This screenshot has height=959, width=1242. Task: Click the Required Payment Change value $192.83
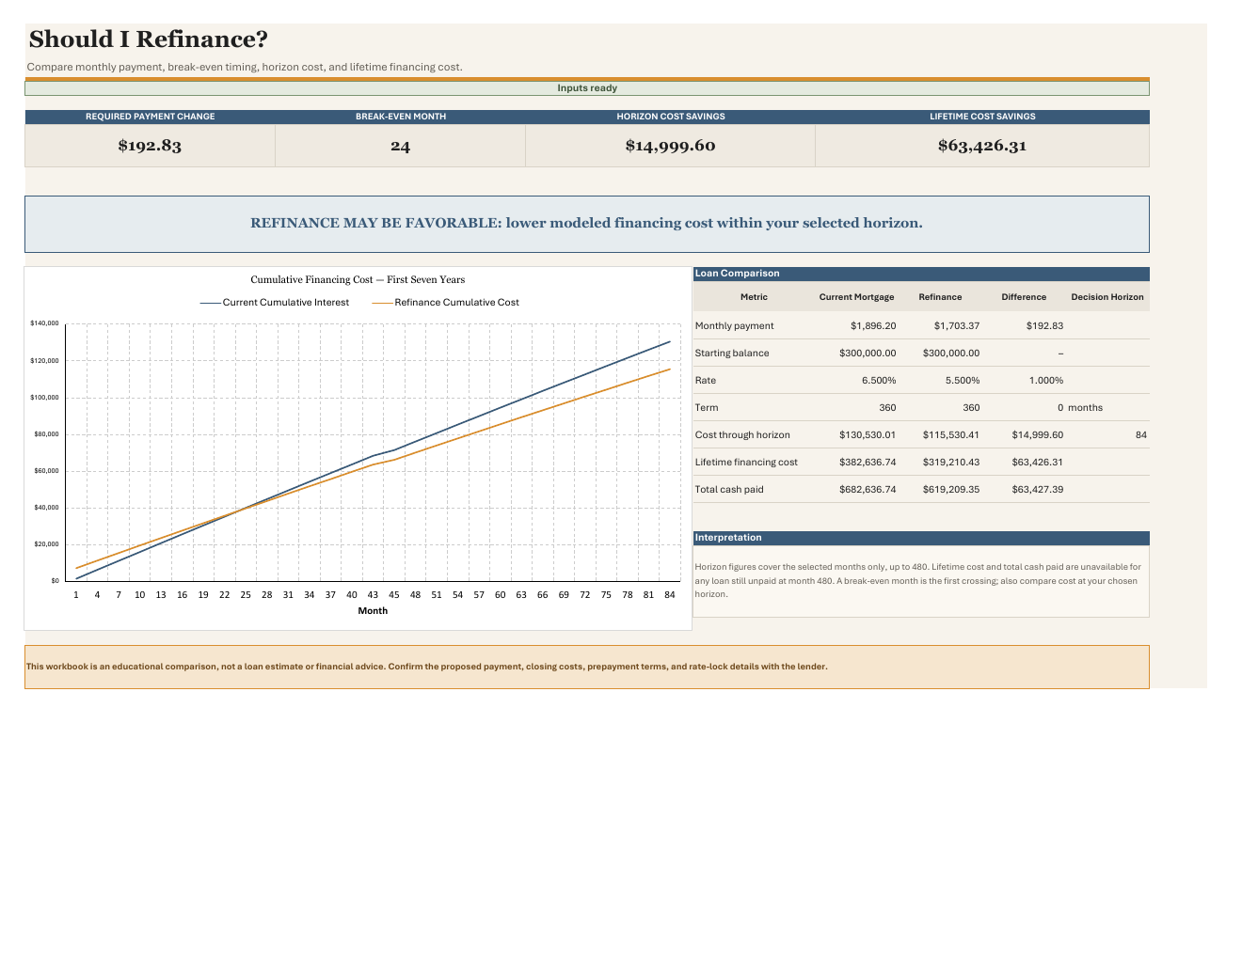[150, 146]
